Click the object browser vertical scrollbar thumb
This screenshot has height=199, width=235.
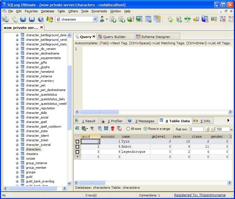click(x=69, y=97)
